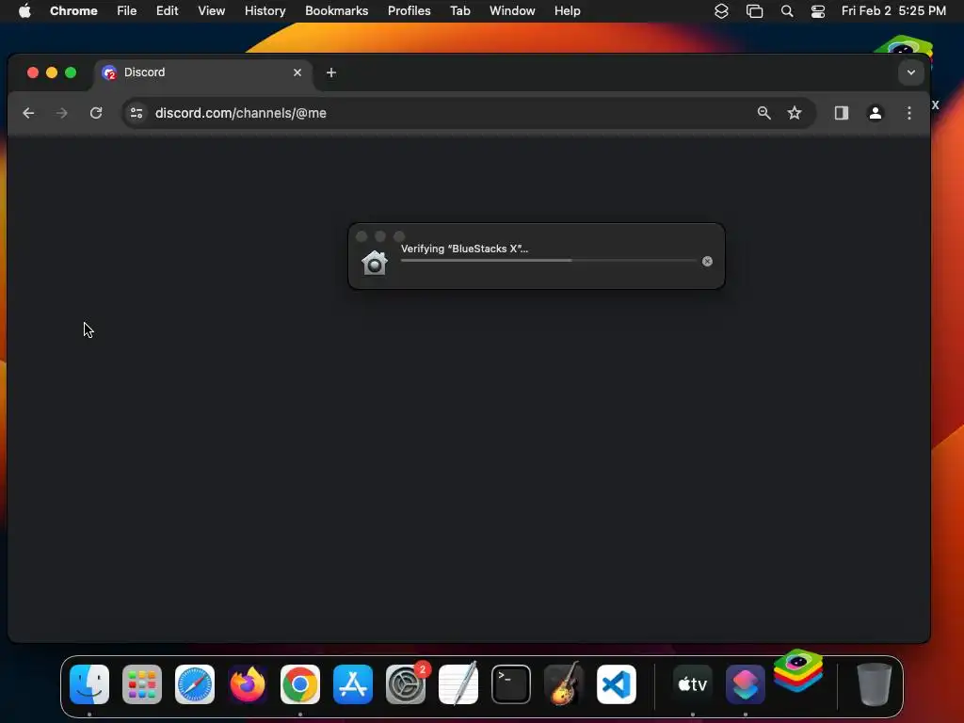The width and height of the screenshot is (964, 723).
Task: Open the Window menu
Action: [511, 11]
